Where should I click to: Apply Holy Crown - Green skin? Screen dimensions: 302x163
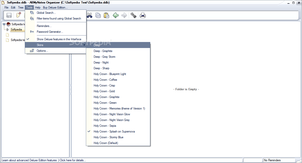tap(118, 103)
